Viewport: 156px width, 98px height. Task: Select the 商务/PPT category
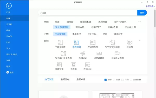pos(96,27)
